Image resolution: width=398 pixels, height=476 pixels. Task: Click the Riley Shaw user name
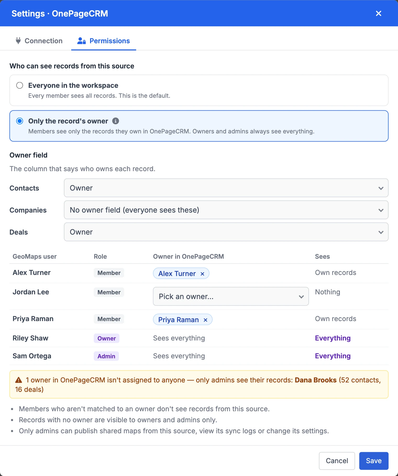pos(30,338)
